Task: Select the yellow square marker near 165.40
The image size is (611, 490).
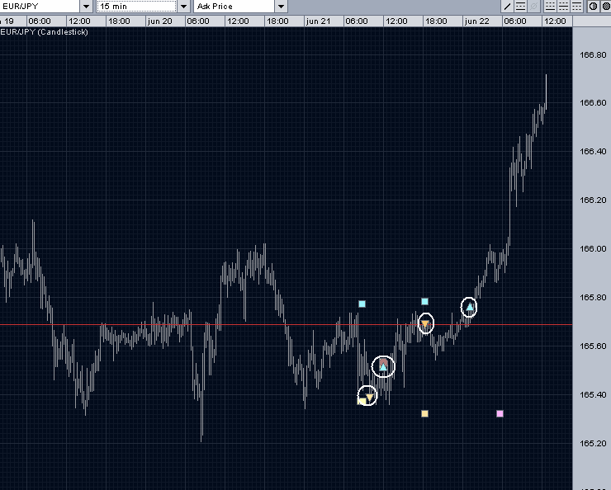Action: click(361, 401)
